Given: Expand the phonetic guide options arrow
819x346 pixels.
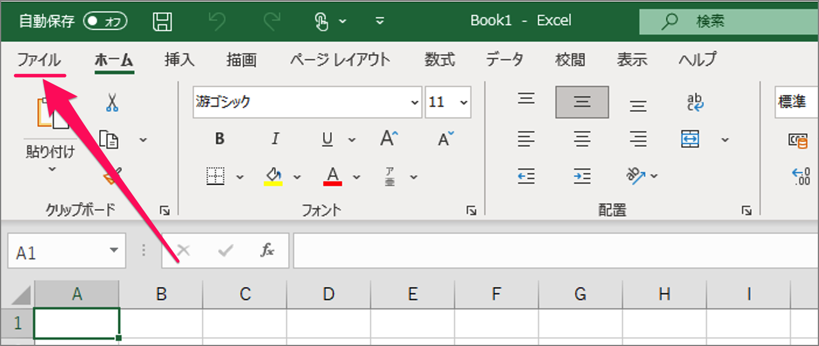Looking at the screenshot, I should (x=414, y=177).
